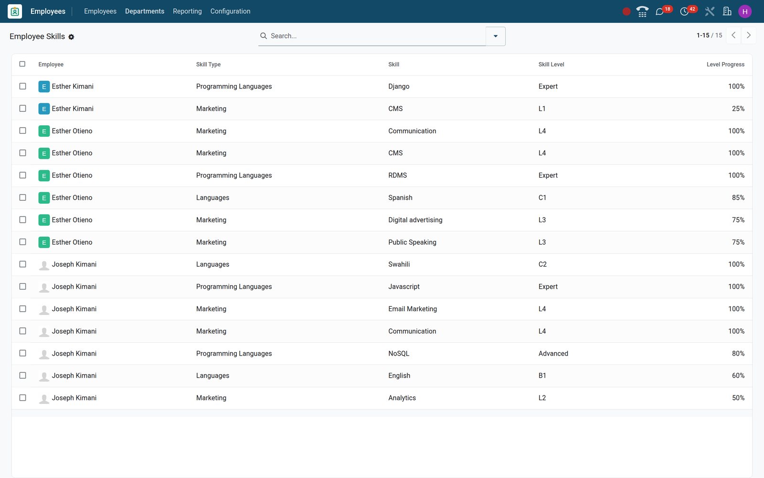The height and width of the screenshot is (478, 764).
Task: Click the C1 skill level cell
Action: coord(542,198)
